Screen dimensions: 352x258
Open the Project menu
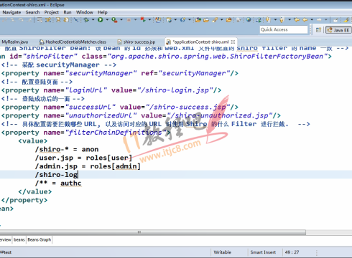click(x=51, y=12)
